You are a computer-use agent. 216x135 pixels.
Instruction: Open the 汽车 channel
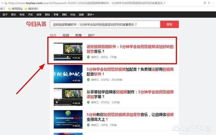30,15
